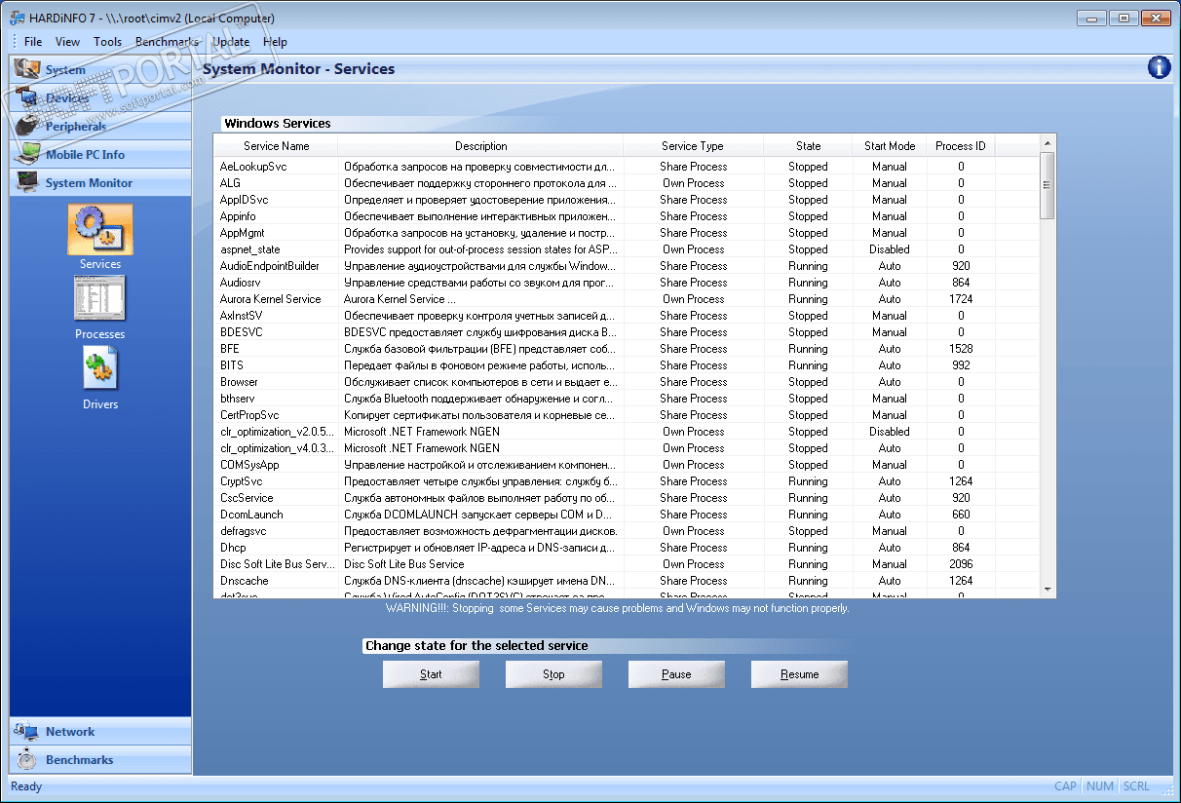Select the Dnscache service row

627,581
